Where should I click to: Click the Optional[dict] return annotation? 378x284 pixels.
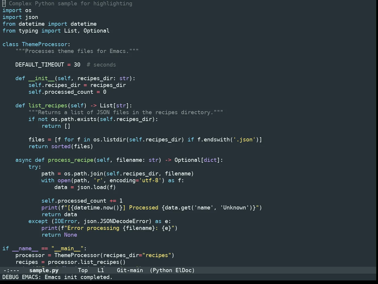(x=197, y=160)
